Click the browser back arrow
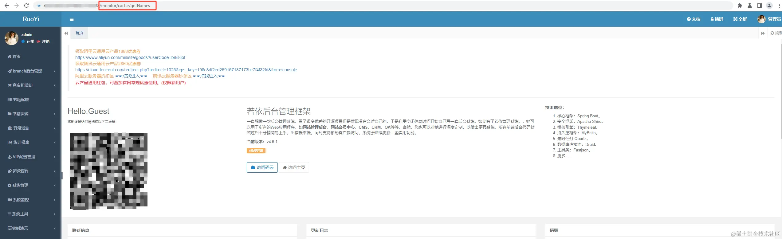Viewport: 782px width, 239px height. 7,6
